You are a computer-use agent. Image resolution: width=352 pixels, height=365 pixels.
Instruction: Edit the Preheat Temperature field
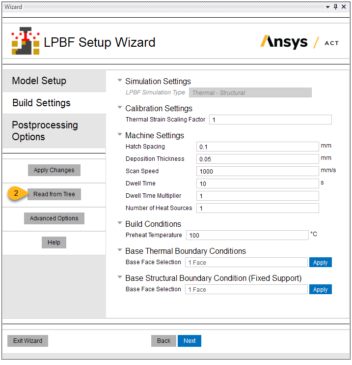click(247, 235)
